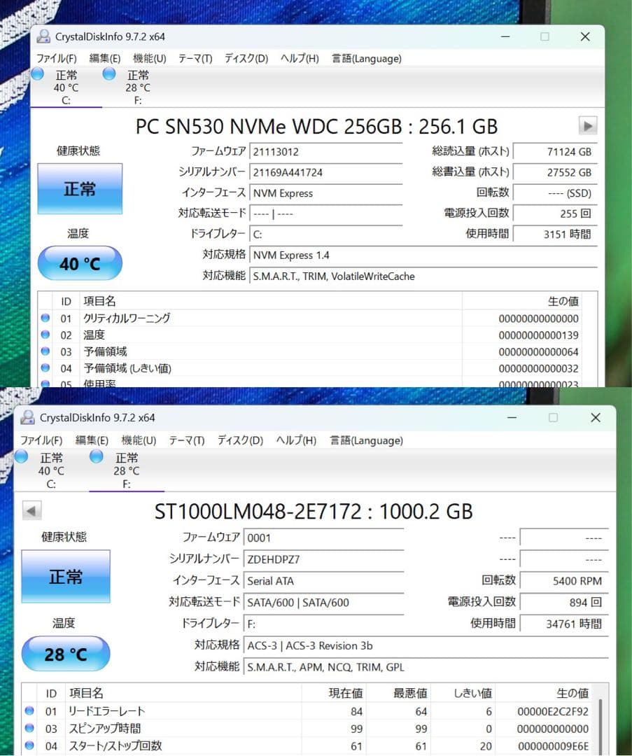
Task: Select the C: drive status icon in toolbar
Action: [x=37, y=74]
